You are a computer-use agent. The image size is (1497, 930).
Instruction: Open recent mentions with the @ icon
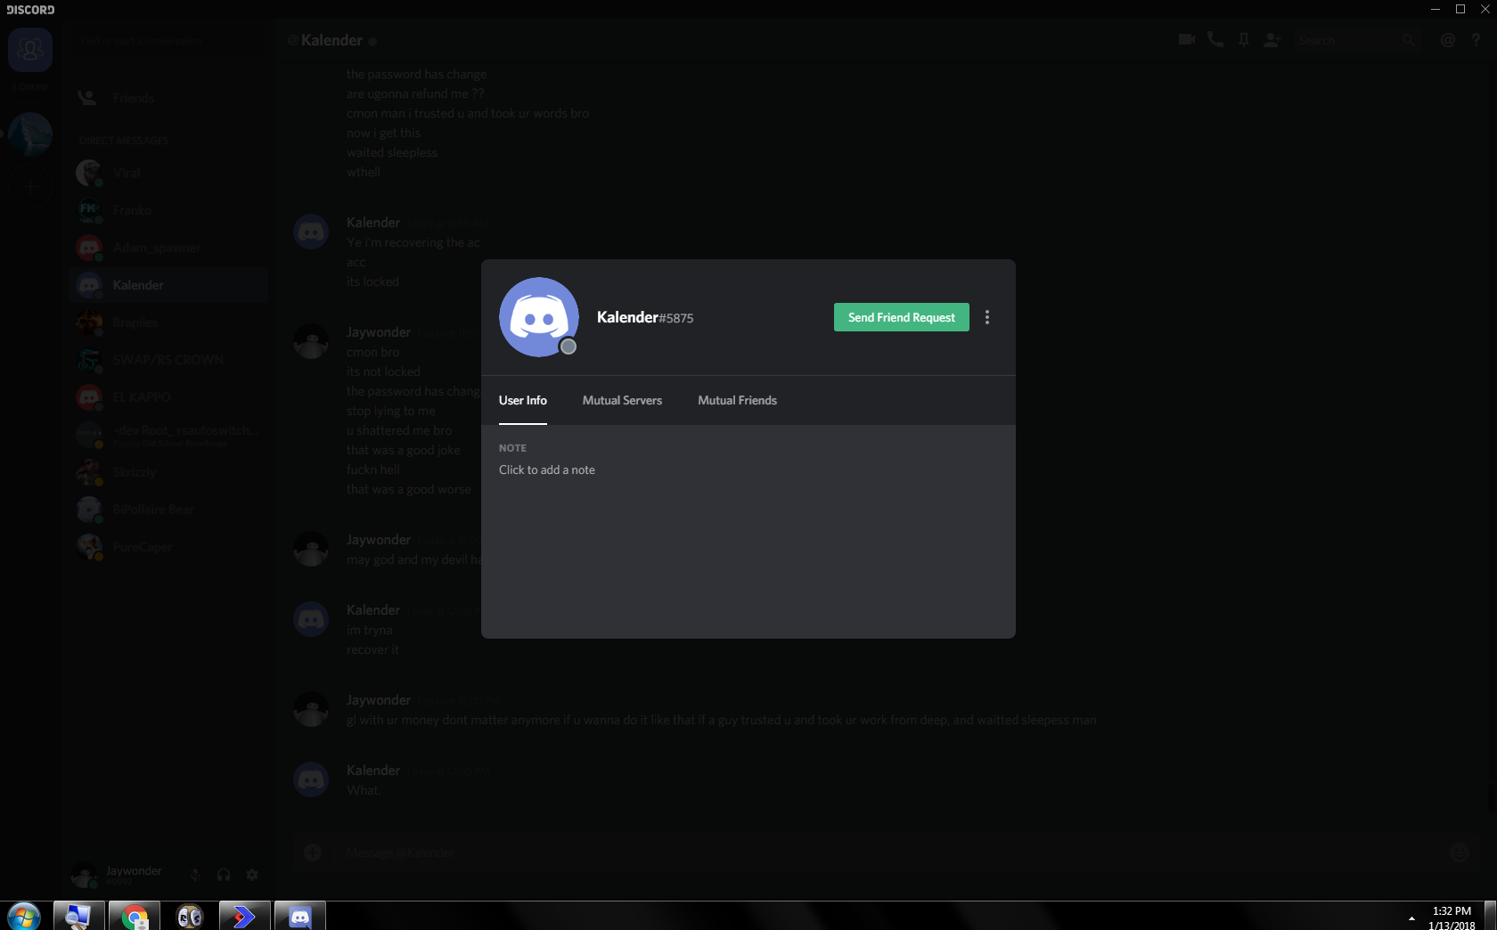point(1447,40)
